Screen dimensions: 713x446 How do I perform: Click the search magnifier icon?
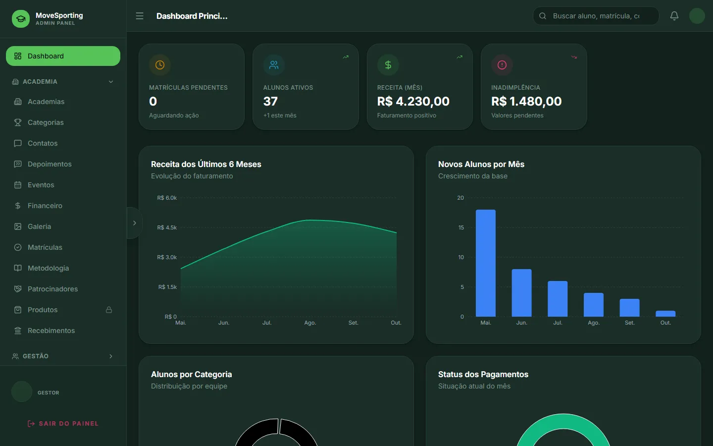click(543, 16)
